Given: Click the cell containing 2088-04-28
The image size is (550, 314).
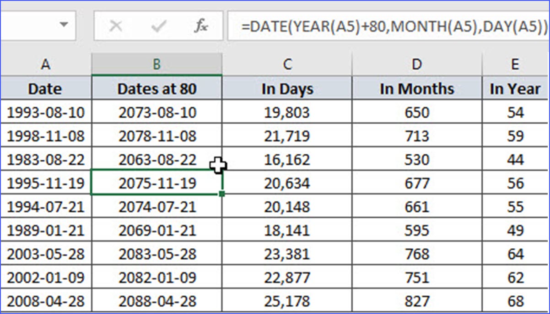Looking at the screenshot, I should click(156, 302).
